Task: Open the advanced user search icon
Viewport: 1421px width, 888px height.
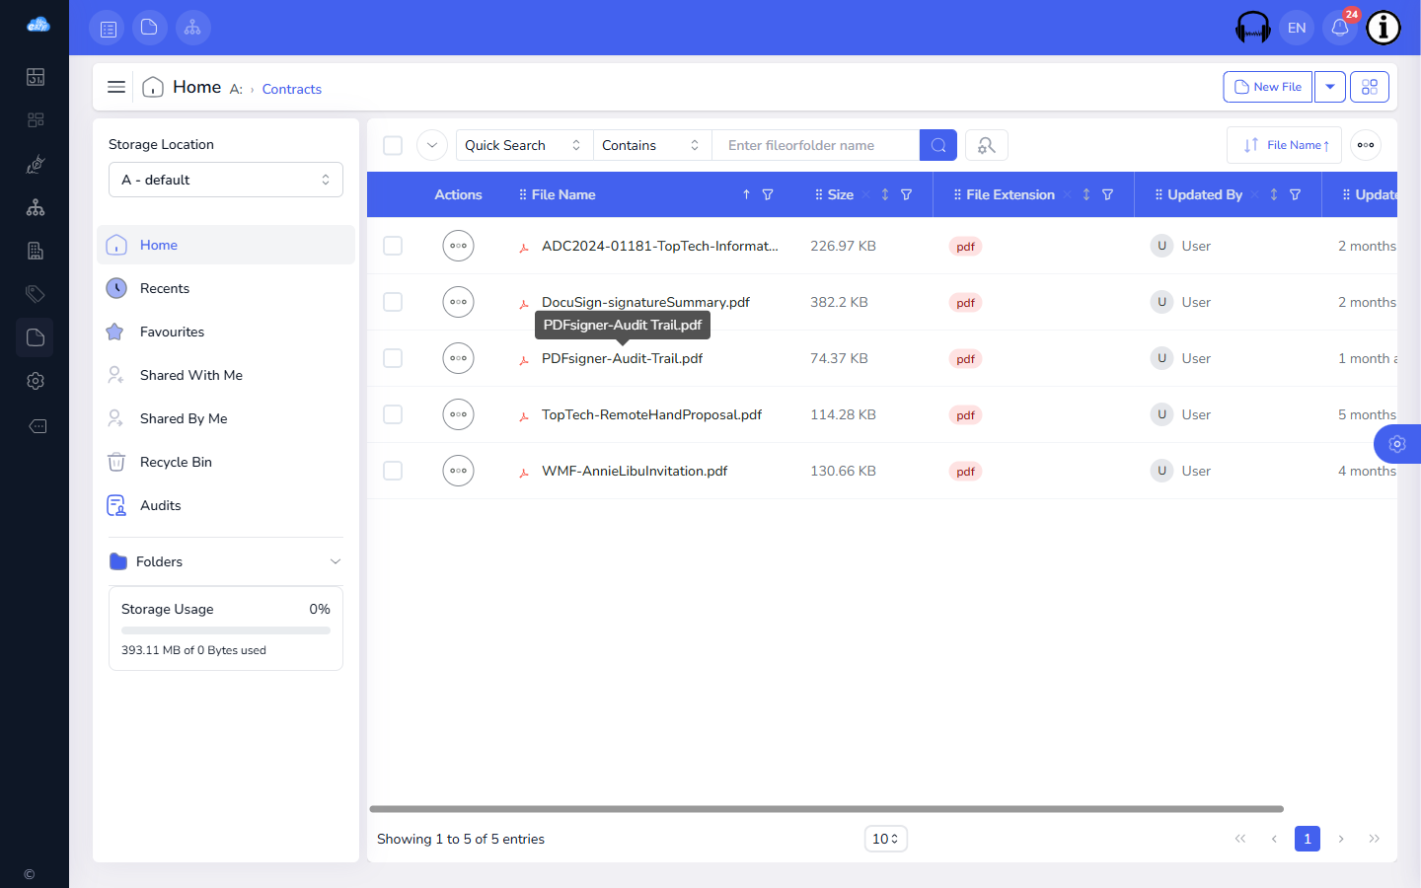Action: (987, 145)
